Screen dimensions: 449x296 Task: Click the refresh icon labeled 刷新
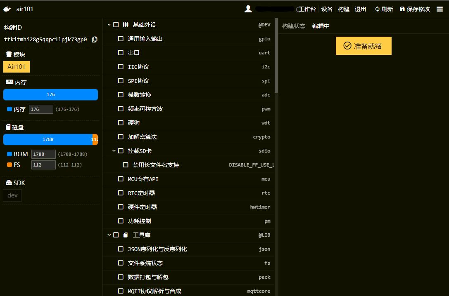[377, 9]
